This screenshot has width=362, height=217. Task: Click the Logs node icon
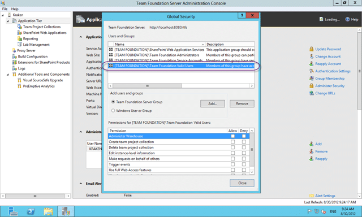pyautogui.click(x=14, y=68)
